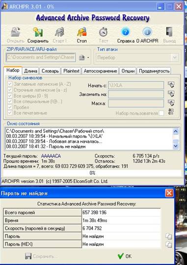Click the icon beside Начать с field
Image resolution: width=187 pixels, height=265 pixels.
point(171,85)
